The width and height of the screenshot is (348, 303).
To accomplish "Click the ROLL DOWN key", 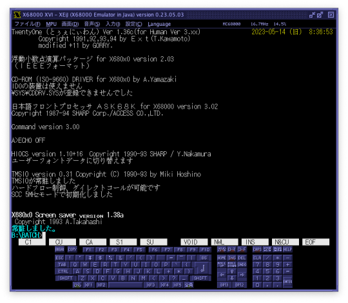I will click(x=232, y=265).
